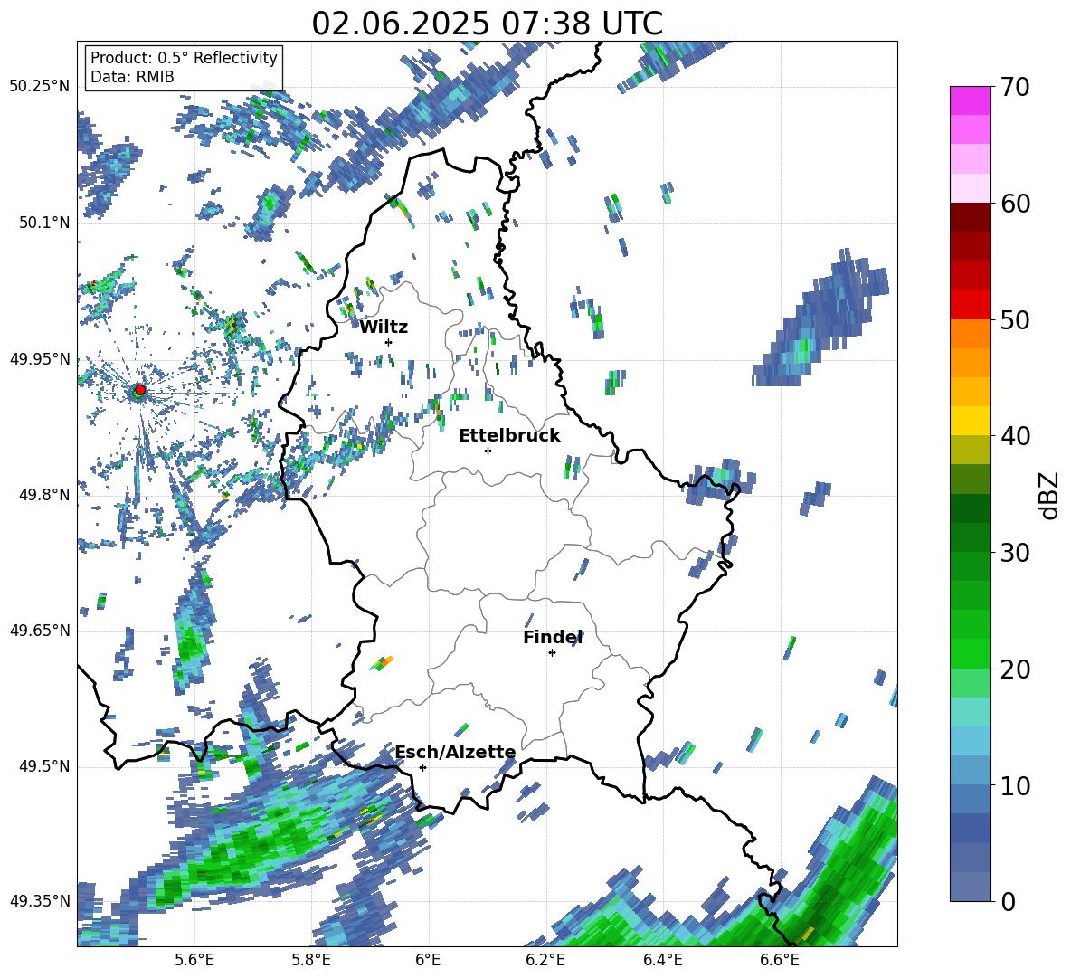This screenshot has height=978, width=1071.
Task: Click the Ettelbruck city label
Action: 509,436
